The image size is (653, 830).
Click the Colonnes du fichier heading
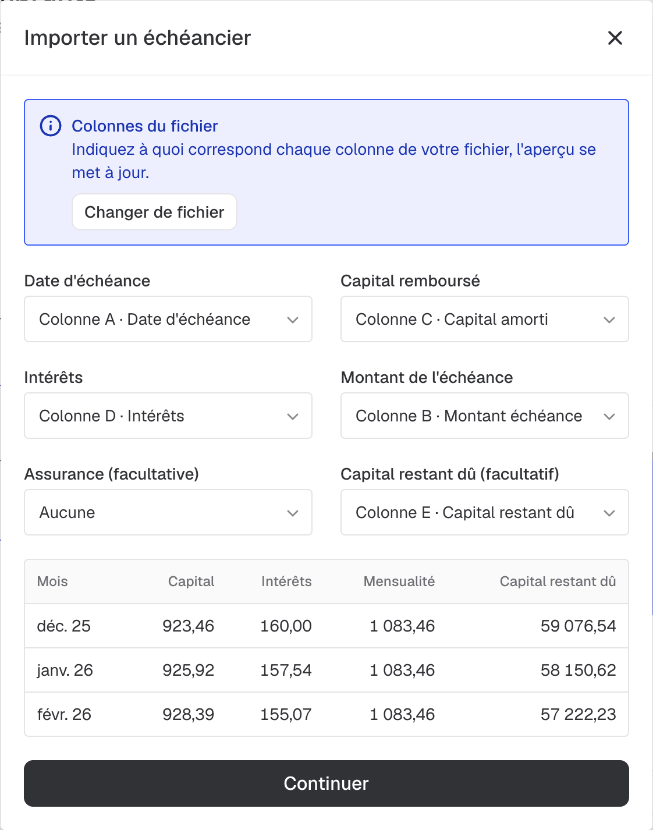[x=145, y=126]
